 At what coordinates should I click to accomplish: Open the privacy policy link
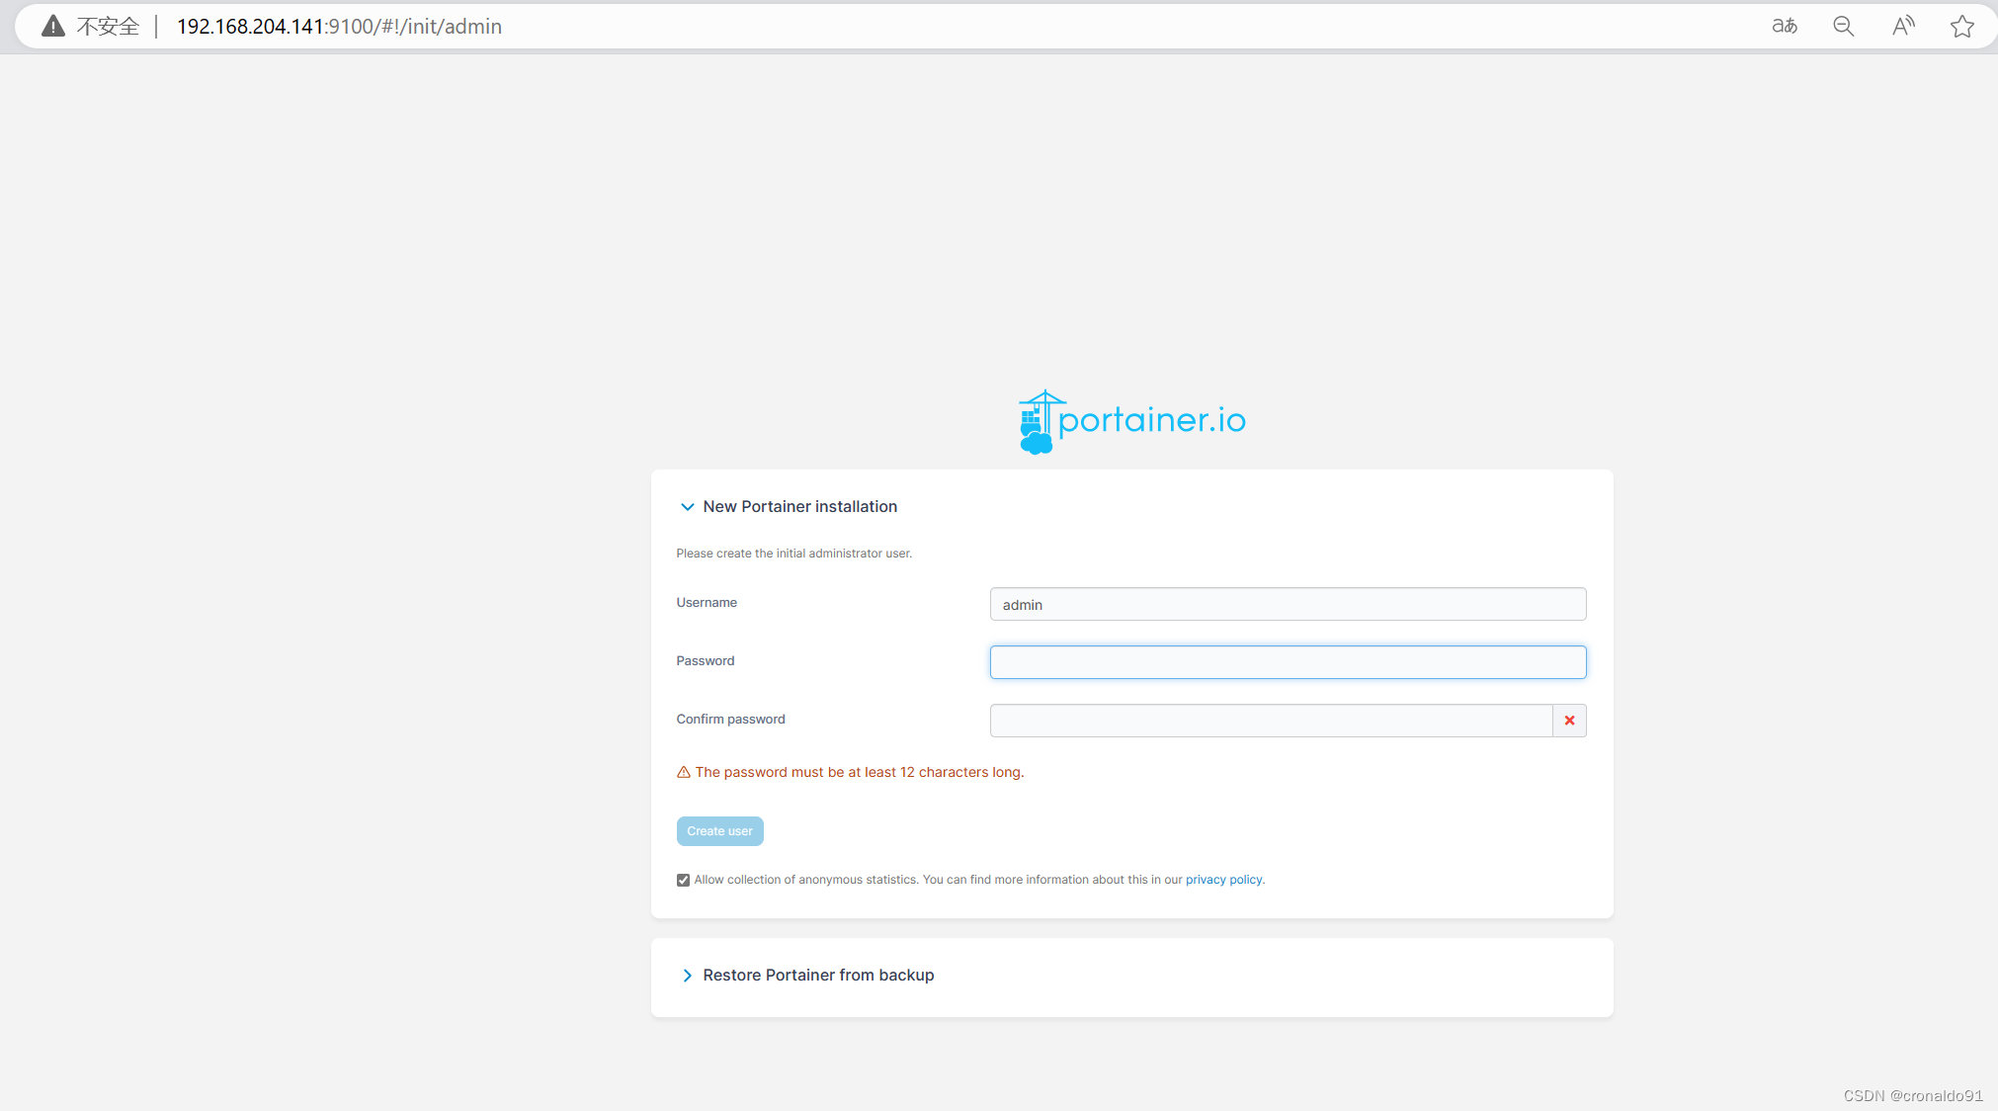coord(1223,880)
